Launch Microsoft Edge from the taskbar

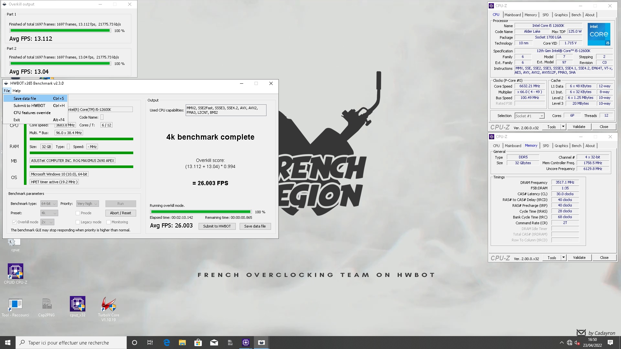point(167,343)
